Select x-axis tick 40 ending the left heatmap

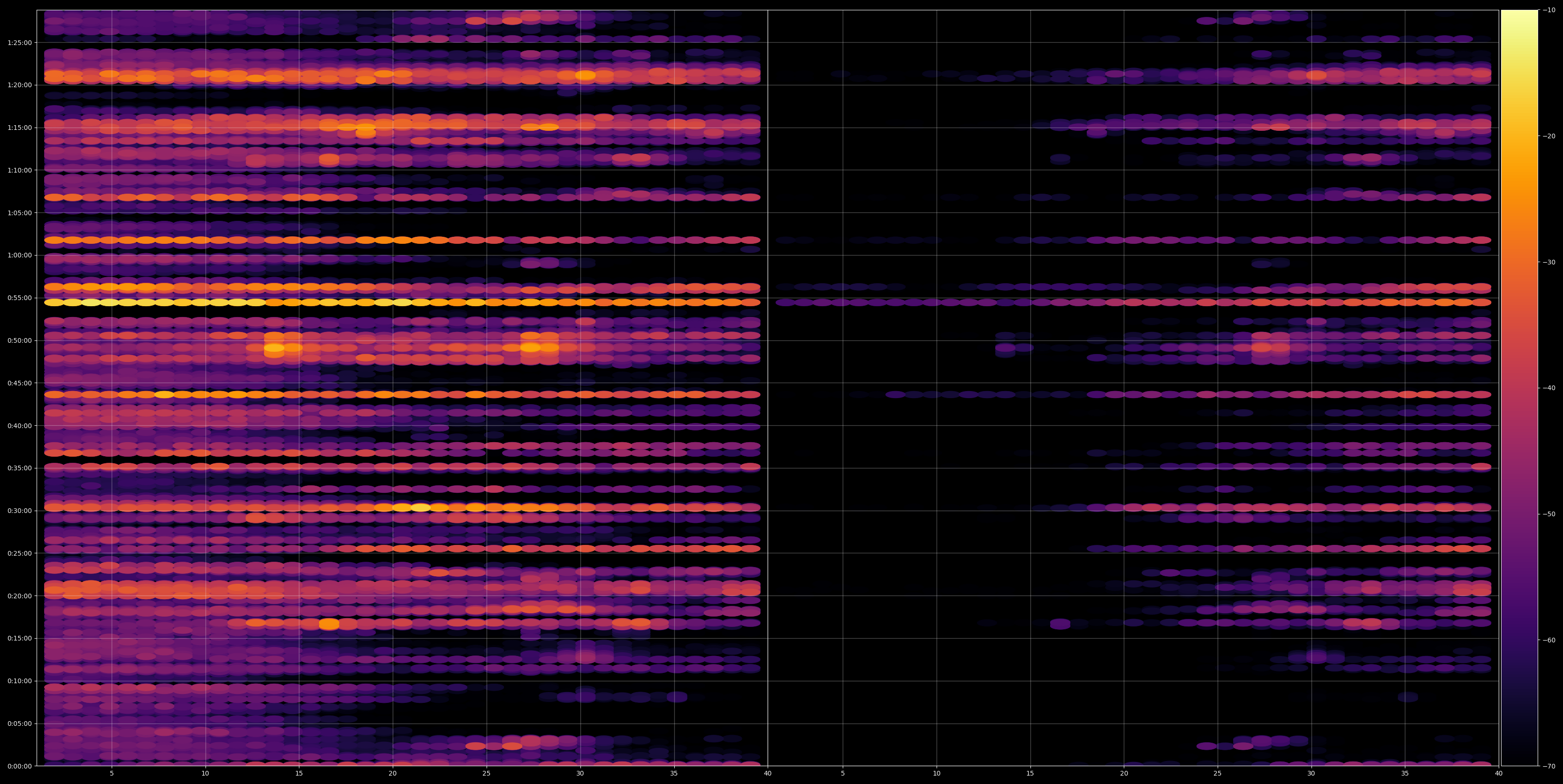[768, 774]
